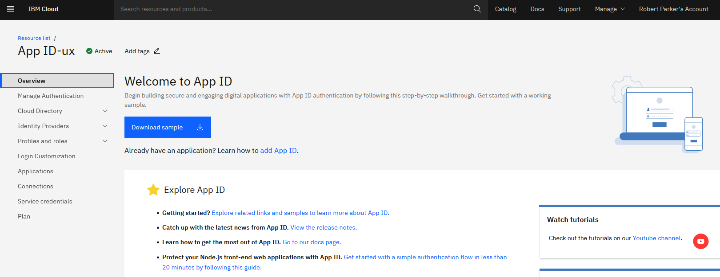Click the edit tags pencil icon

[x=157, y=51]
